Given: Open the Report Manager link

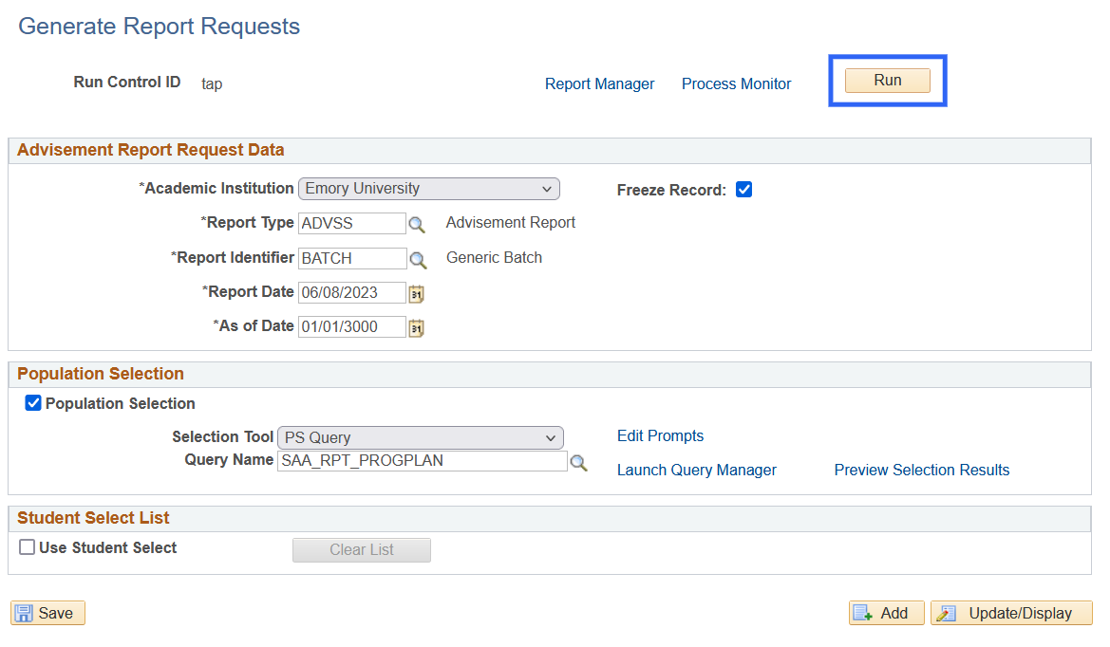Looking at the screenshot, I should click(x=599, y=84).
